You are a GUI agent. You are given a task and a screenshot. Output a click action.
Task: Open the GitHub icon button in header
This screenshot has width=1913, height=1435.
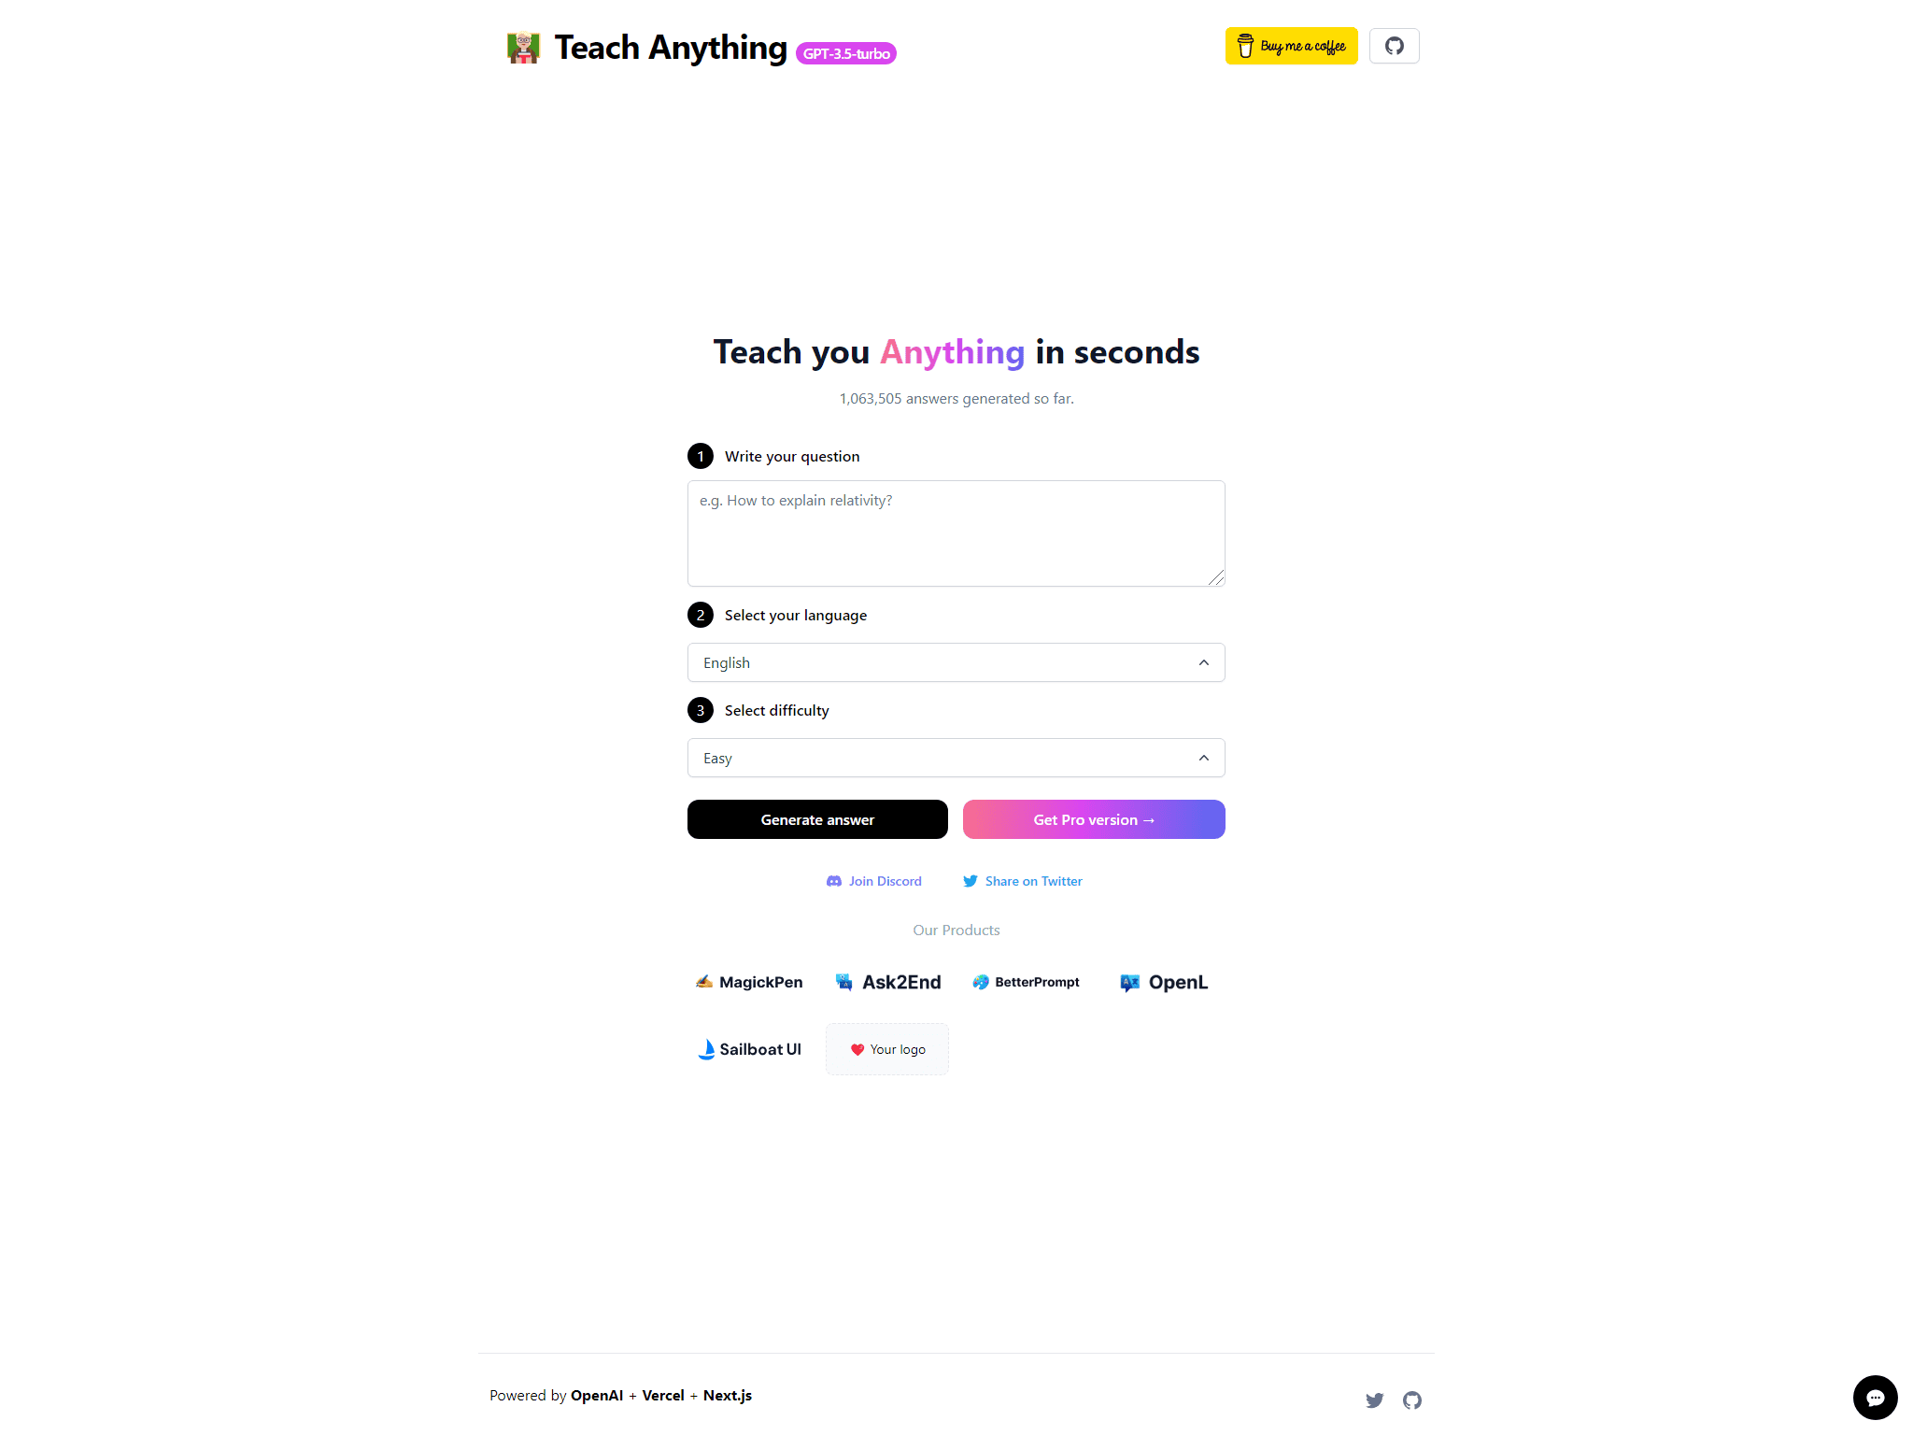click(1394, 46)
